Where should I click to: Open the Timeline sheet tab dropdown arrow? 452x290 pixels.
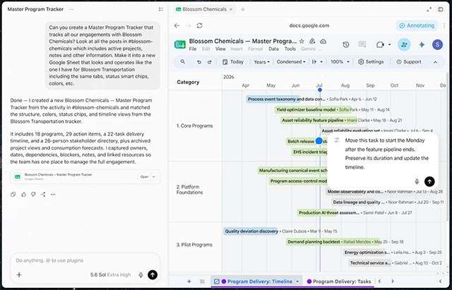tap(297, 282)
